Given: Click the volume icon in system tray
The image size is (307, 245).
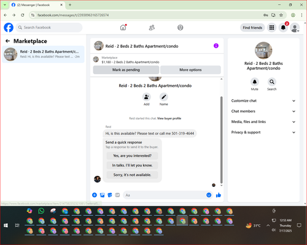Looking at the screenshot, I should click(274, 230).
